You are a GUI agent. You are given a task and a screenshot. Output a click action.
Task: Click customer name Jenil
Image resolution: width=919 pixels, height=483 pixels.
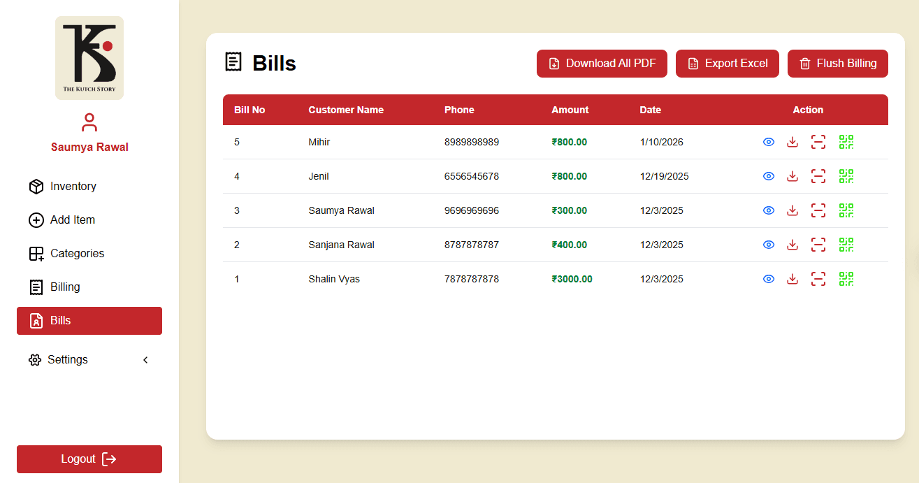(319, 176)
